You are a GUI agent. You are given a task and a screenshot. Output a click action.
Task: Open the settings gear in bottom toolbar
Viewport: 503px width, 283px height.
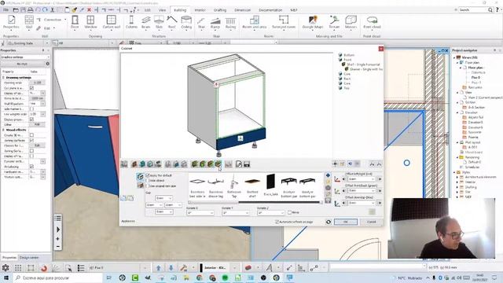[6, 267]
